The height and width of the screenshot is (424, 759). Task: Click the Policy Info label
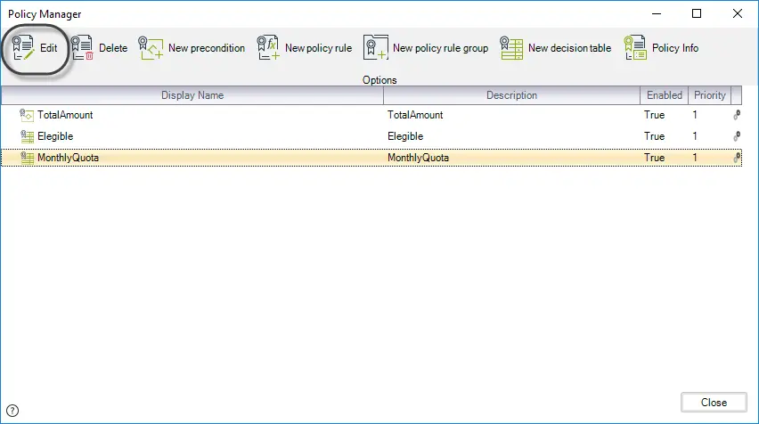(x=675, y=48)
